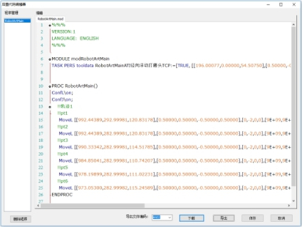Click the VERSION:1 line
Screen dimensions: 303x227
point(64,31)
